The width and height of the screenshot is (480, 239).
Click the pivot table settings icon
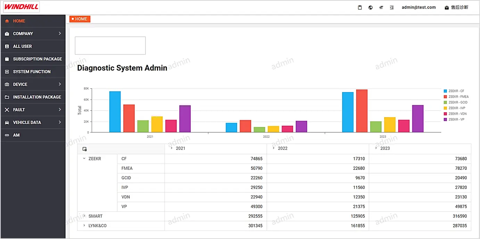coord(84,149)
